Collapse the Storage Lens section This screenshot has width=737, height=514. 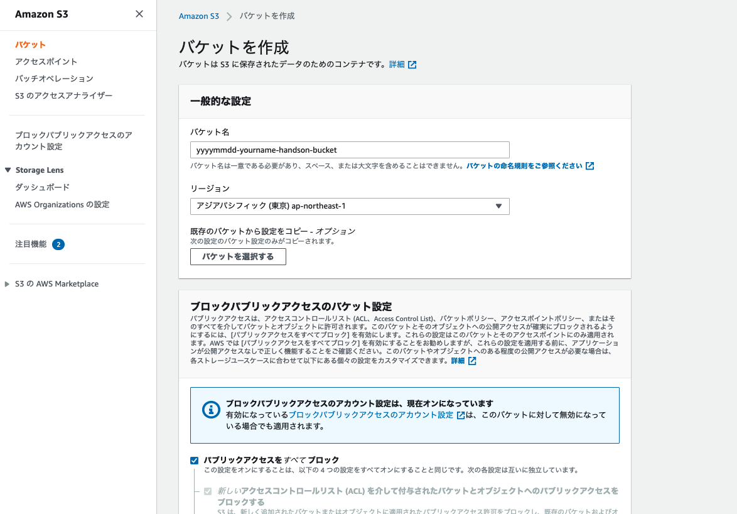pyautogui.click(x=8, y=170)
